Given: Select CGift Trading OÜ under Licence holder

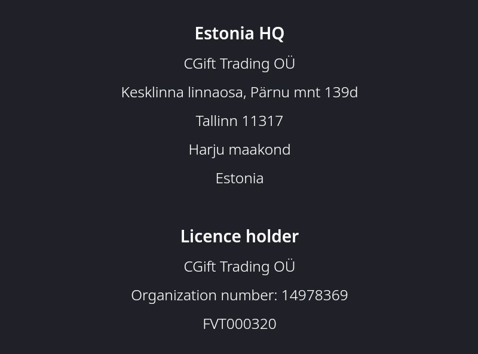Looking at the screenshot, I should click(x=239, y=267).
